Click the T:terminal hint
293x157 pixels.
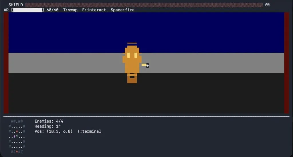[x=89, y=131]
